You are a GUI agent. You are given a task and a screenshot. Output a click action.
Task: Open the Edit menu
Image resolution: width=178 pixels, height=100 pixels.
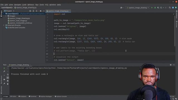click(x=6, y=5)
